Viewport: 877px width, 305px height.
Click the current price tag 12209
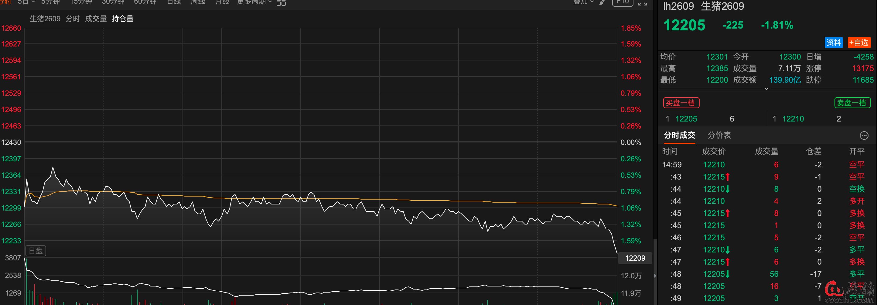[635, 258]
